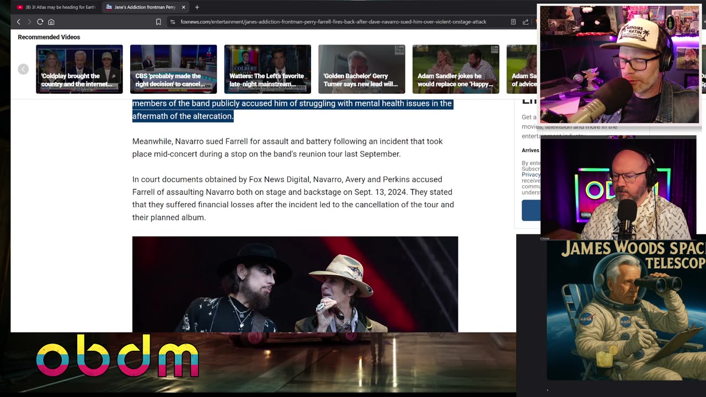Click the blue newsletter subscribe button
Screen dimensions: 706x397
(531, 211)
